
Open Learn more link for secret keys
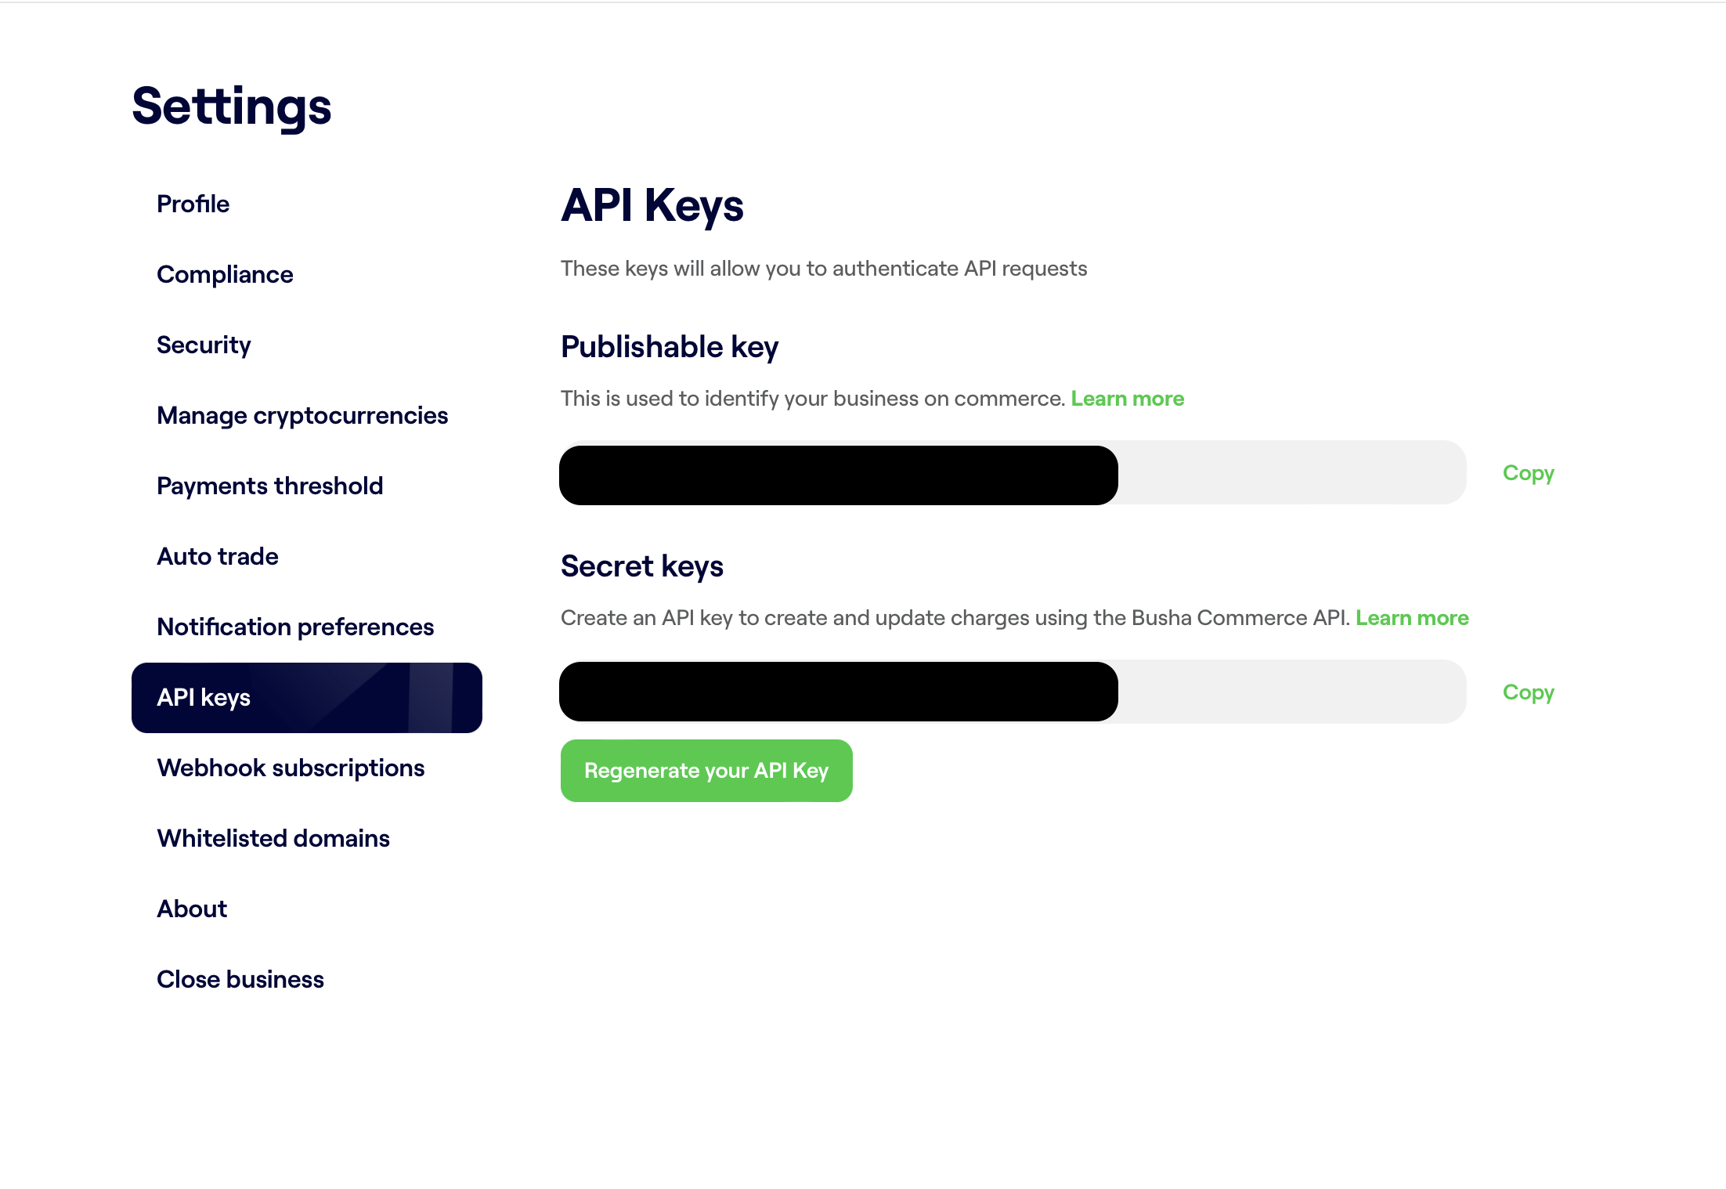1412,618
